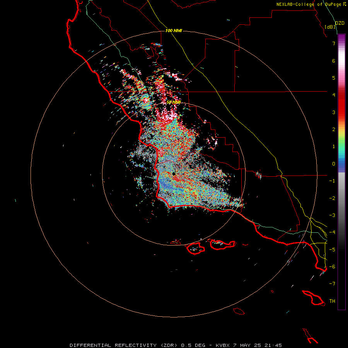Screen dimensions: 348x348
Task: Click the -7 value on color scale
Action: point(332,284)
